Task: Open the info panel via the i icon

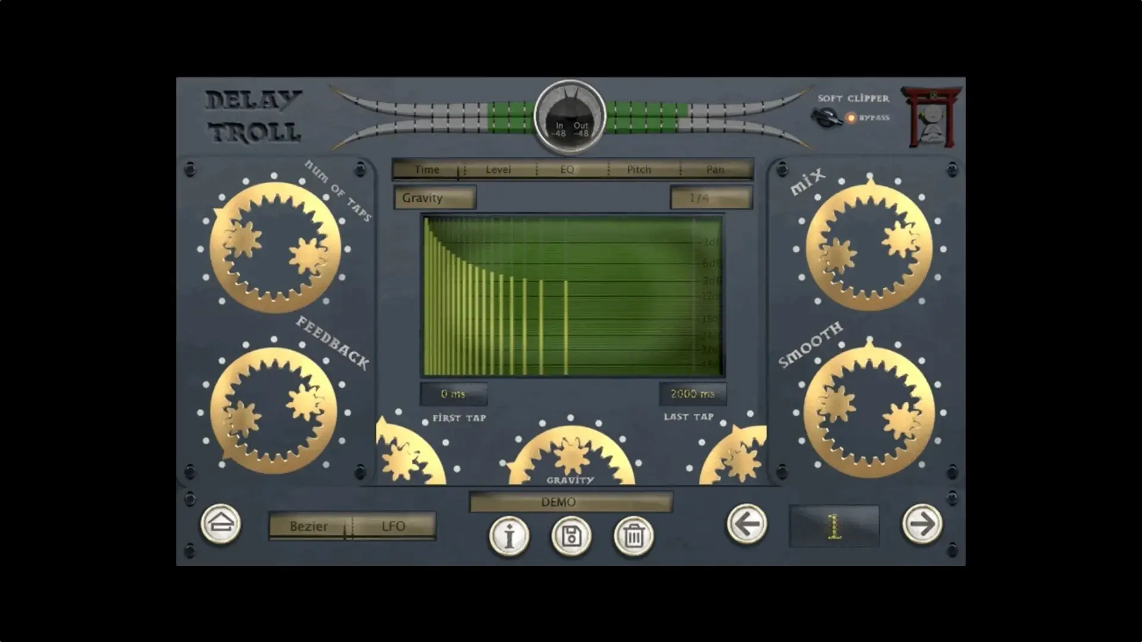Action: (x=509, y=537)
